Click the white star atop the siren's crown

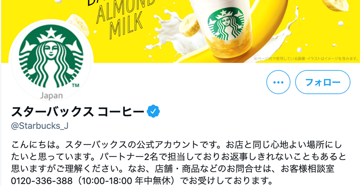coord(51,32)
